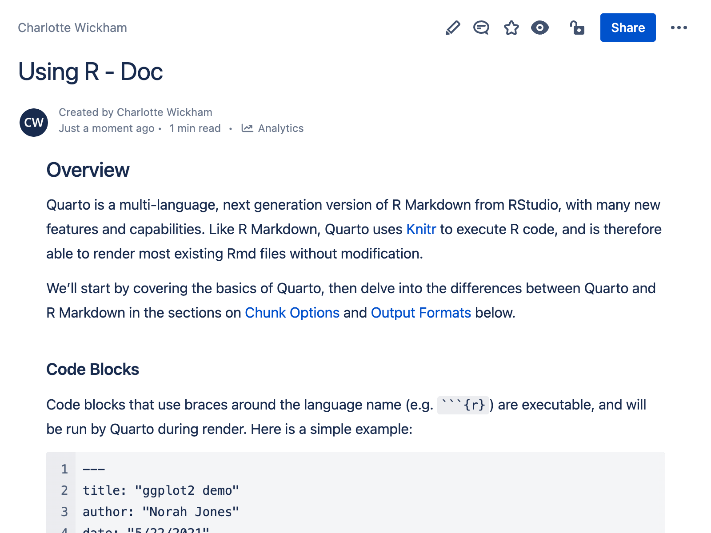Screen dimensions: 711x533
Task: View page analytics via the Analytics label
Action: [280, 128]
